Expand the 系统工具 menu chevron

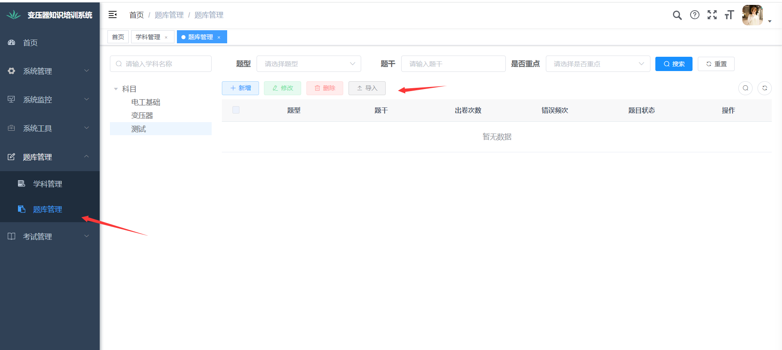pyautogui.click(x=87, y=128)
